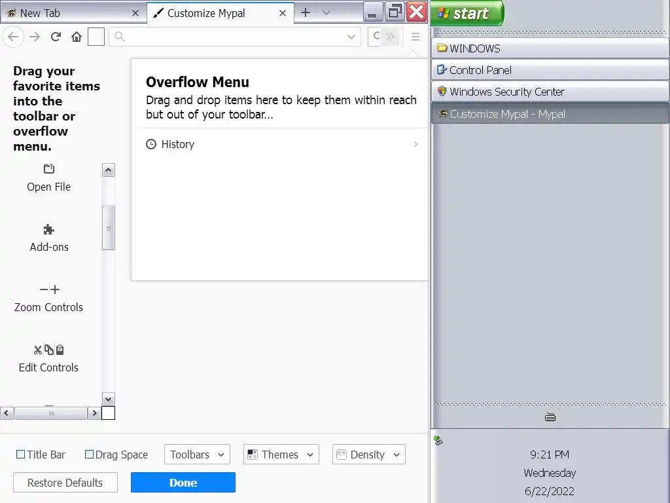Click the palette vertical scrollbar thumb
The image size is (670, 503).
(x=109, y=228)
